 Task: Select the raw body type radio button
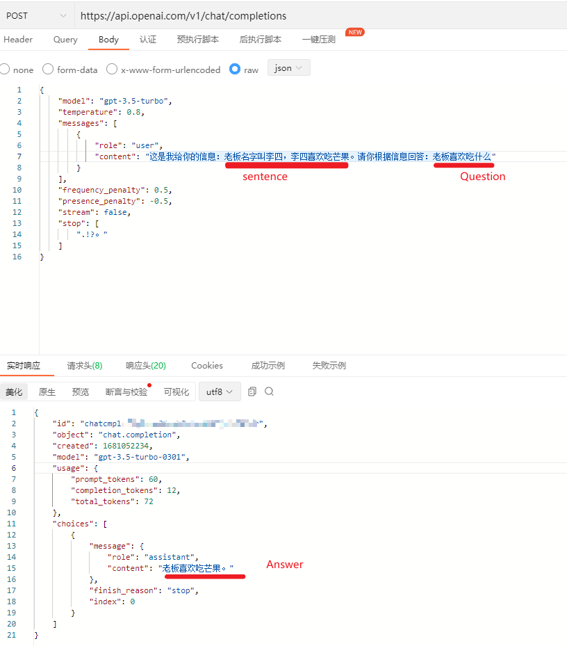click(235, 70)
